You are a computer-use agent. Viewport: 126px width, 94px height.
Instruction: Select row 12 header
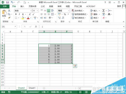tap(2, 65)
